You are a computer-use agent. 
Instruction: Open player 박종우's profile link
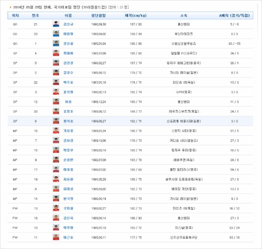pos(68,150)
